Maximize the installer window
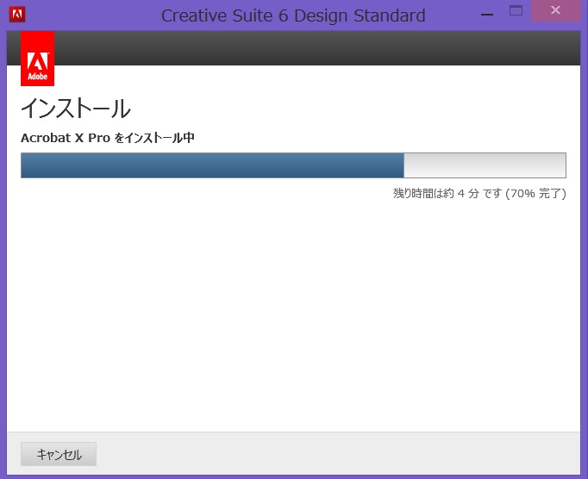Screen dimensions: 588x479 coord(516,10)
